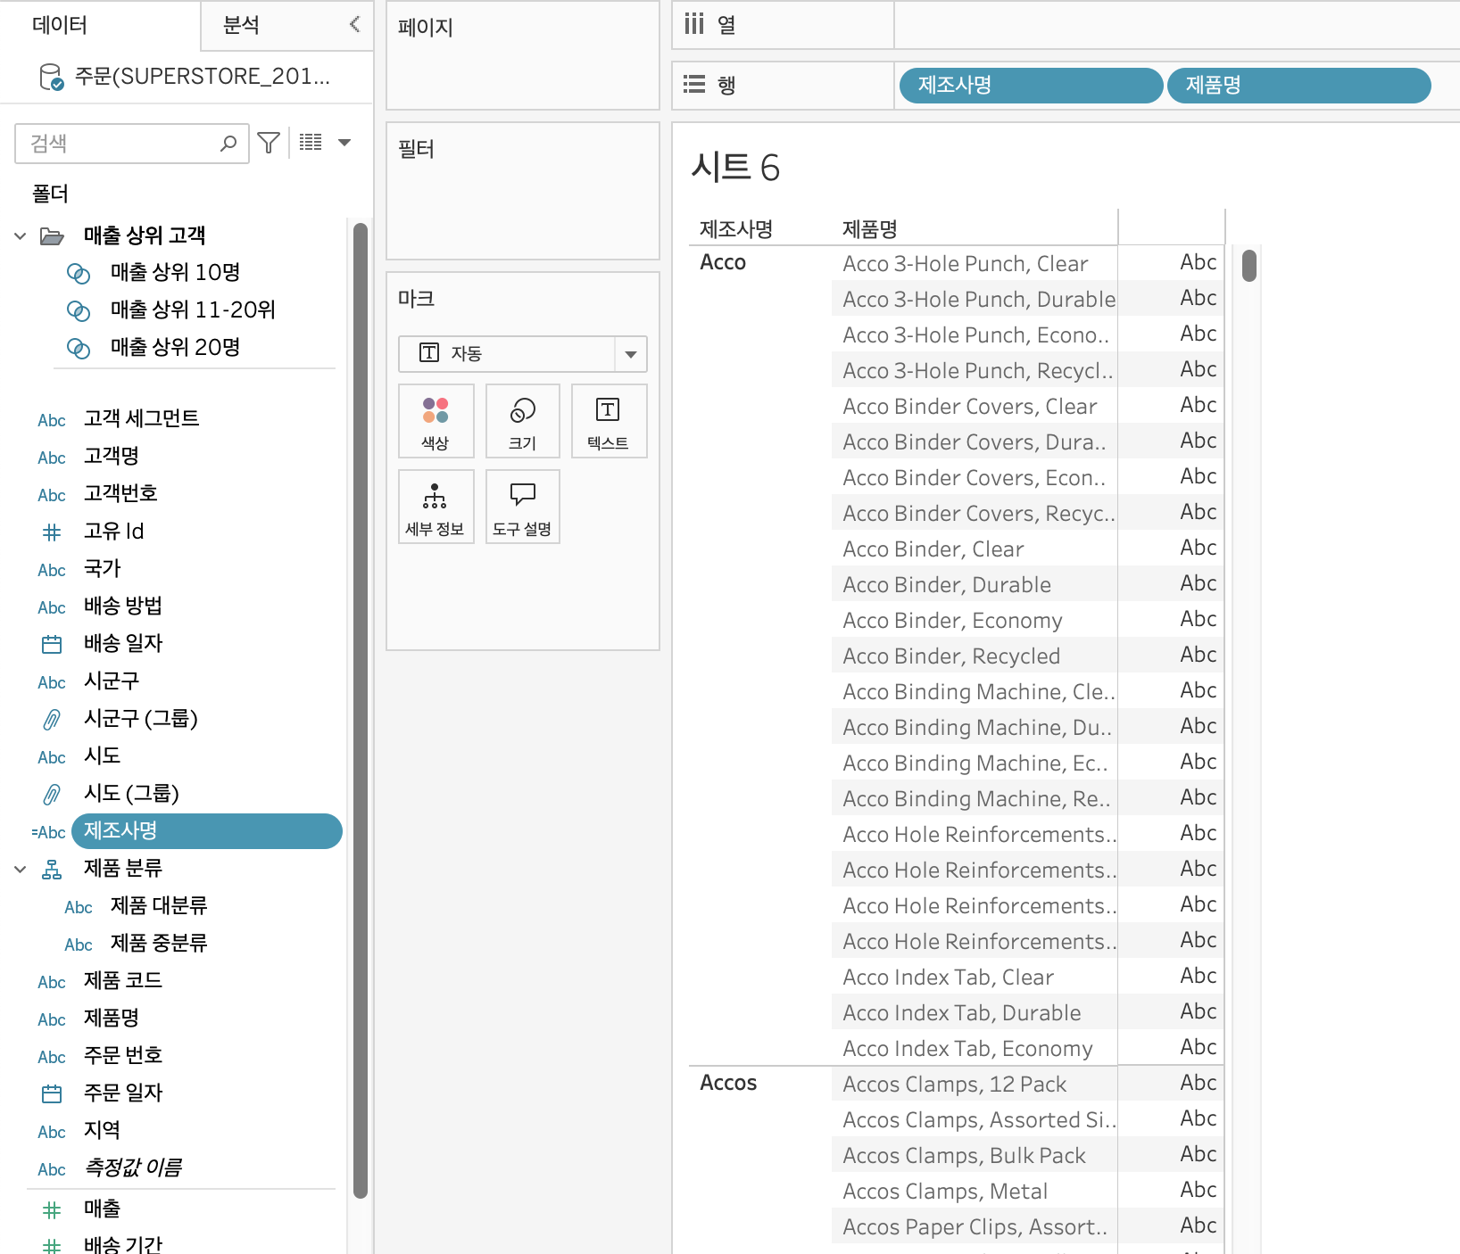Click the table vertical scrollbar thumb
This screenshot has height=1254, width=1460.
1249,266
